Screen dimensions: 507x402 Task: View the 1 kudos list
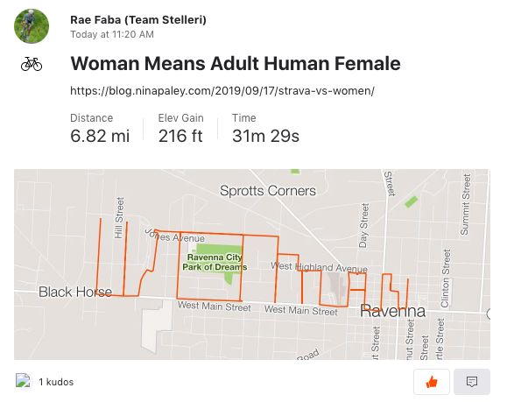point(56,382)
